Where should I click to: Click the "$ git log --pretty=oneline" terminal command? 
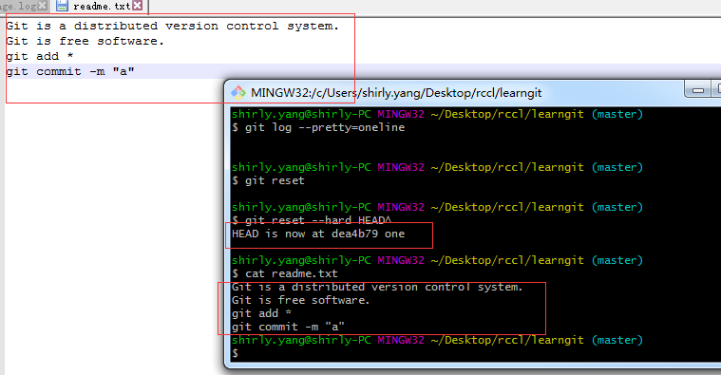tap(318, 127)
